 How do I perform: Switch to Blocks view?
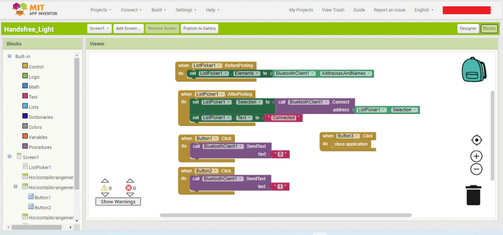point(489,28)
